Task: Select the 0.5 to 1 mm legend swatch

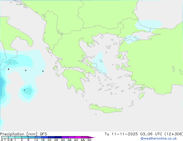Action: [x=12, y=137]
